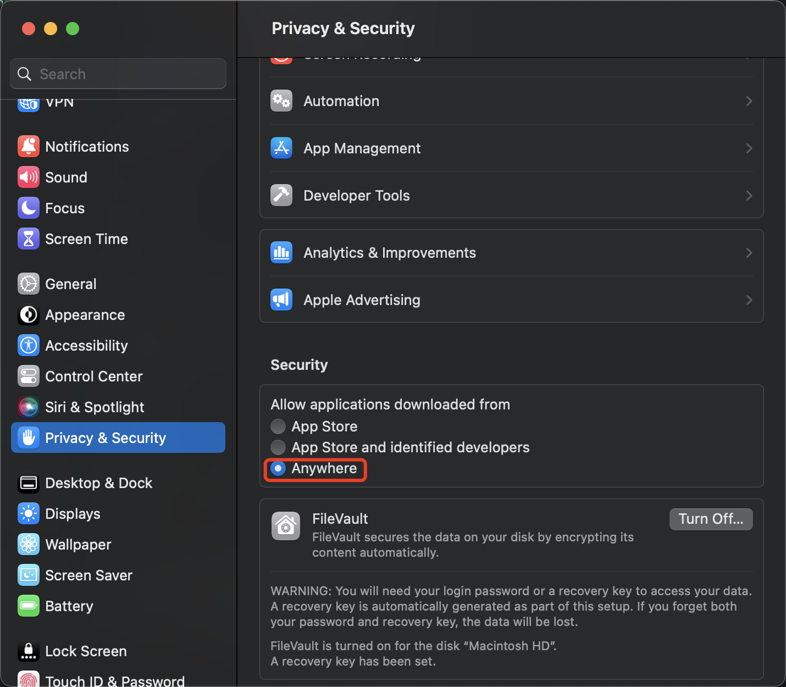
Task: Open the Lock Screen settings
Action: 86,651
